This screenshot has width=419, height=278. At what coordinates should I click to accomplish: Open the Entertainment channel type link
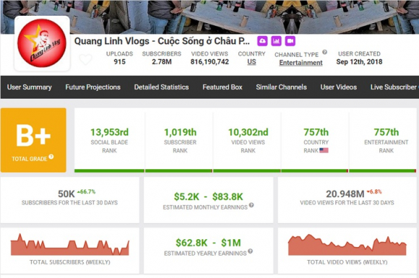coord(301,63)
